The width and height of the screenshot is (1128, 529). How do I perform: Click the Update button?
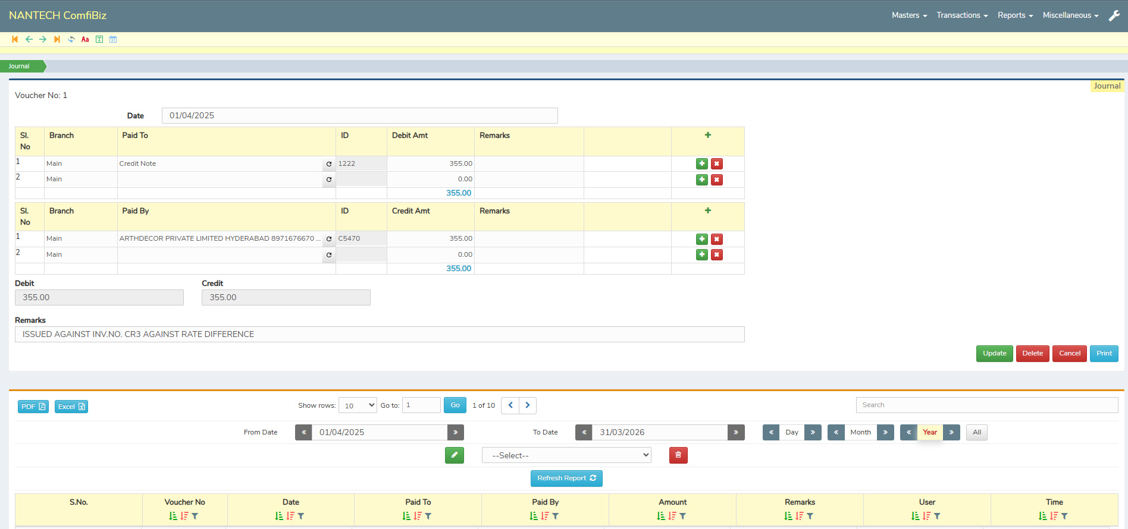[x=994, y=353]
